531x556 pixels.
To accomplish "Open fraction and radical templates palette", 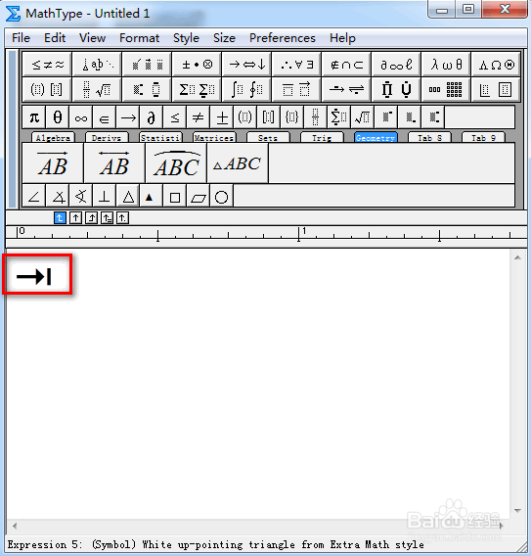I will 97,89.
